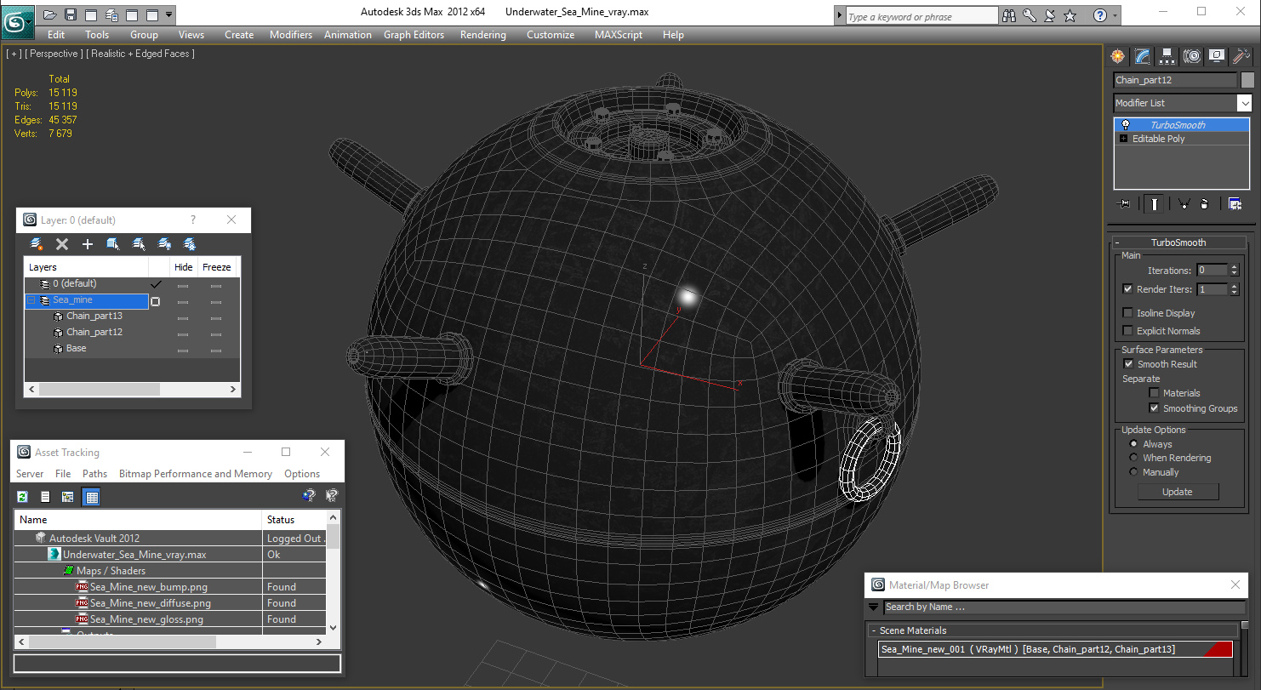1261x690 pixels.
Task: Click the object color swatch beside Chain_part12
Action: (x=1247, y=80)
